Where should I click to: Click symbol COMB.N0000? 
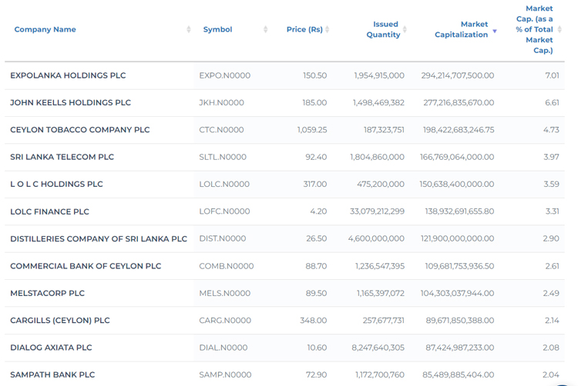227,266
